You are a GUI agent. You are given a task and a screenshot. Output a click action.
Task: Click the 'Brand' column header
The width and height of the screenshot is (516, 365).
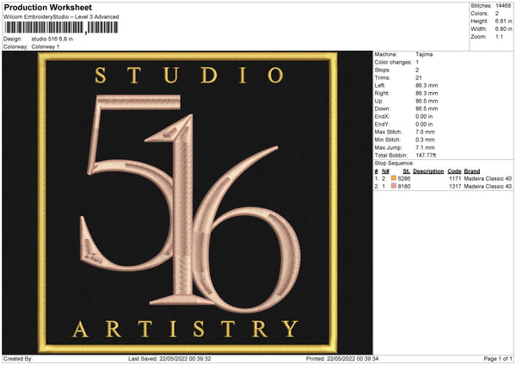[472, 171]
